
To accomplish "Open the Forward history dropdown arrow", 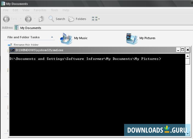I will (x=35, y=19).
